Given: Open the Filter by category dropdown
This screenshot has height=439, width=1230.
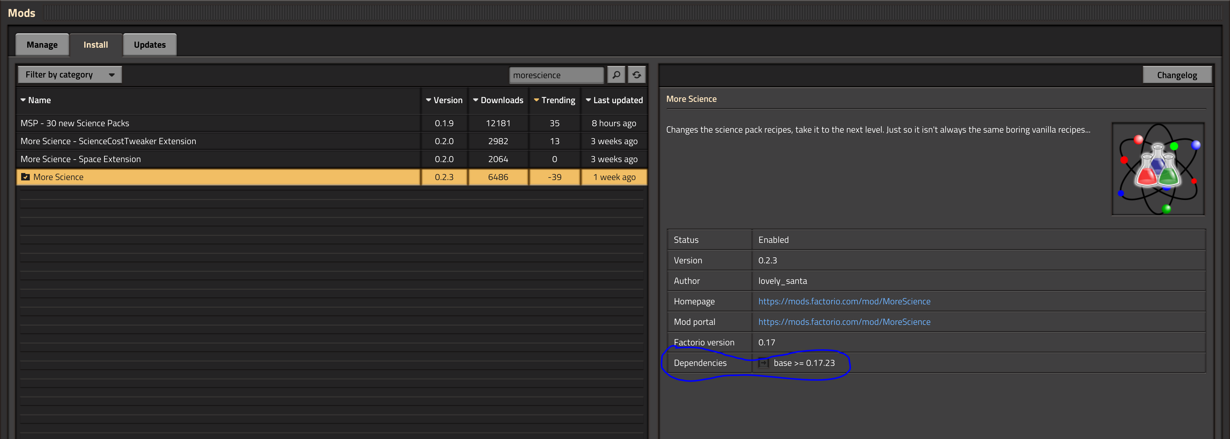Looking at the screenshot, I should pyautogui.click(x=70, y=75).
